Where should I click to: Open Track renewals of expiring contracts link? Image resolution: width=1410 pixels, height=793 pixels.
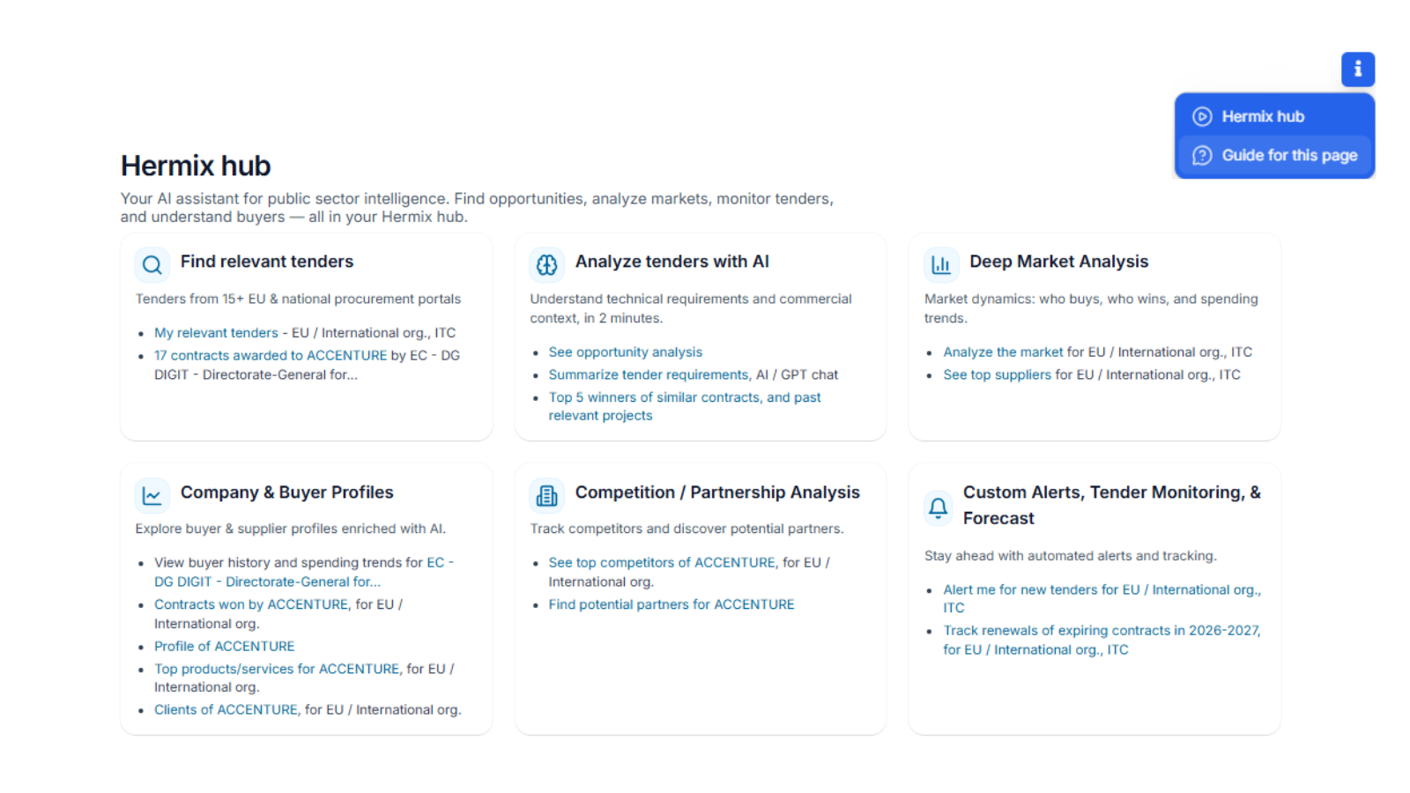[x=1102, y=631]
